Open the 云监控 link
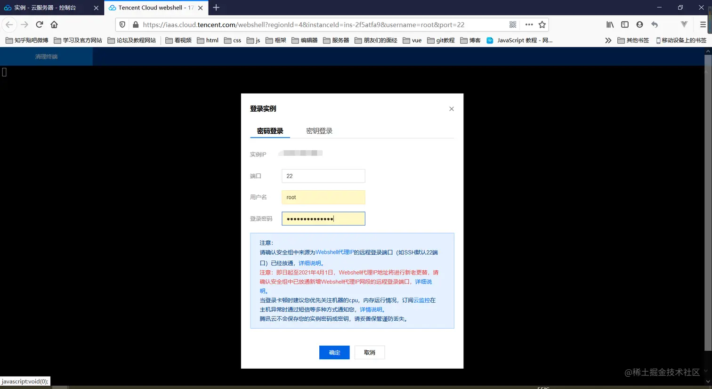 coord(421,300)
